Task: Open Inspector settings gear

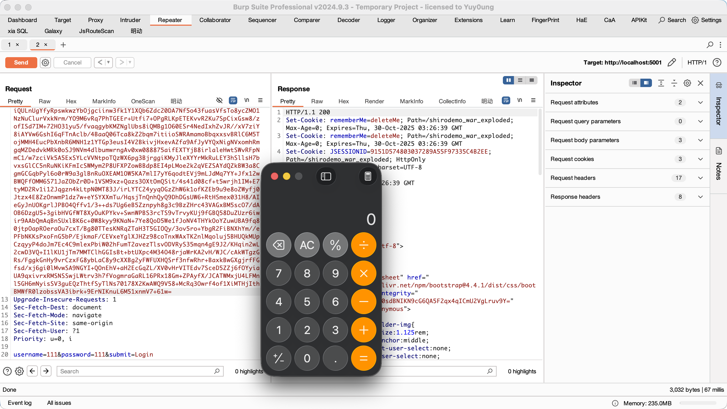Action: pyautogui.click(x=687, y=83)
